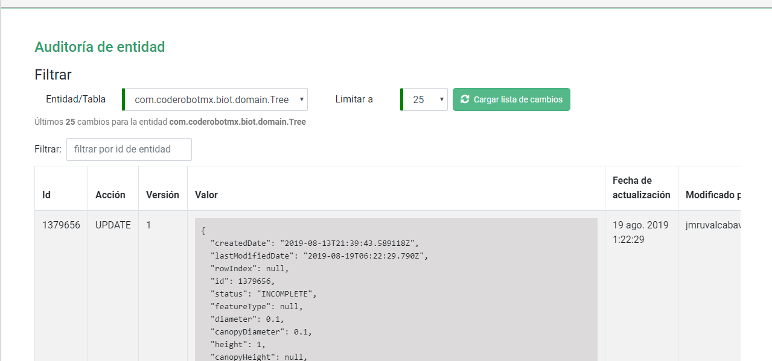This screenshot has width=772, height=361.
Task: Click the lastModifiedDate line in JSON value
Action: tap(319, 256)
